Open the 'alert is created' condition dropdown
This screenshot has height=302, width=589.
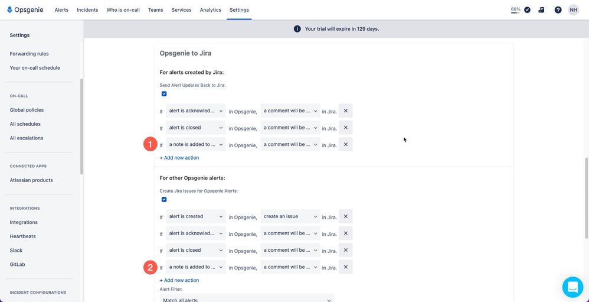tap(196, 216)
